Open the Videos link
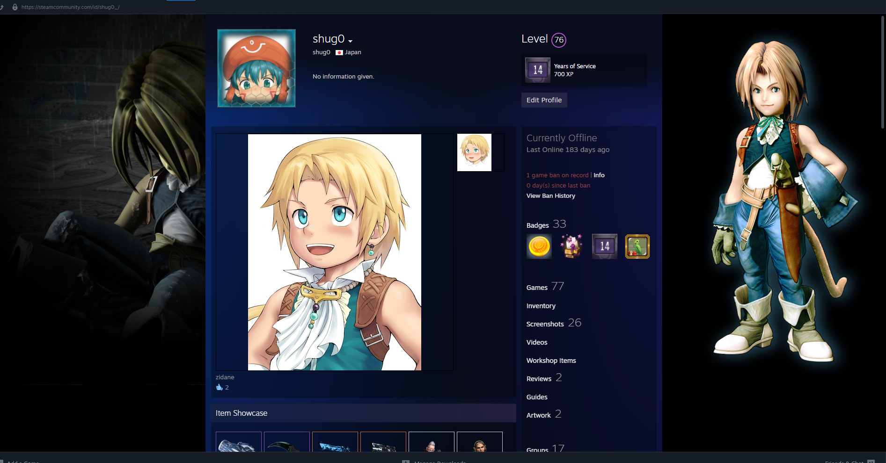This screenshot has width=886, height=463. point(537,342)
